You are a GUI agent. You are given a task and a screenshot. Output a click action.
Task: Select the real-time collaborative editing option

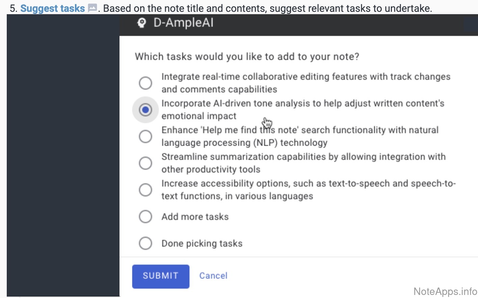pos(145,83)
